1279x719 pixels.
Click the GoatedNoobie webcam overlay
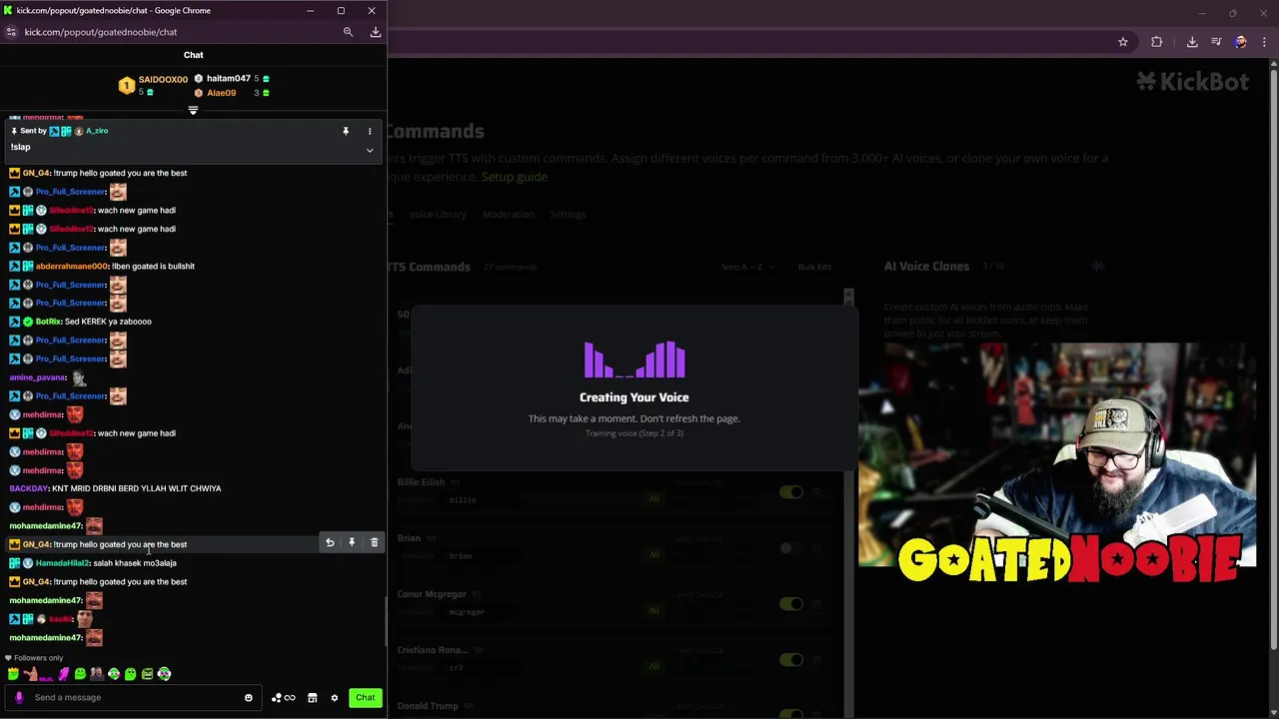click(x=1057, y=454)
